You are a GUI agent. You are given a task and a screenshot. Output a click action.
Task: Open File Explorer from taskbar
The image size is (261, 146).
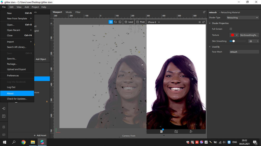click(x=33, y=142)
